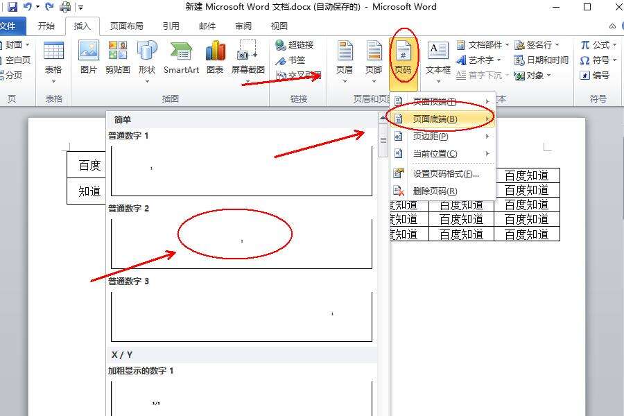
Task: Open the 封面 cover page dropdown
Action: (15, 44)
